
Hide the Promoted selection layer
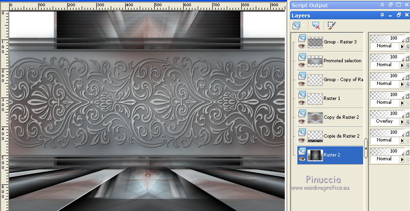302,65
